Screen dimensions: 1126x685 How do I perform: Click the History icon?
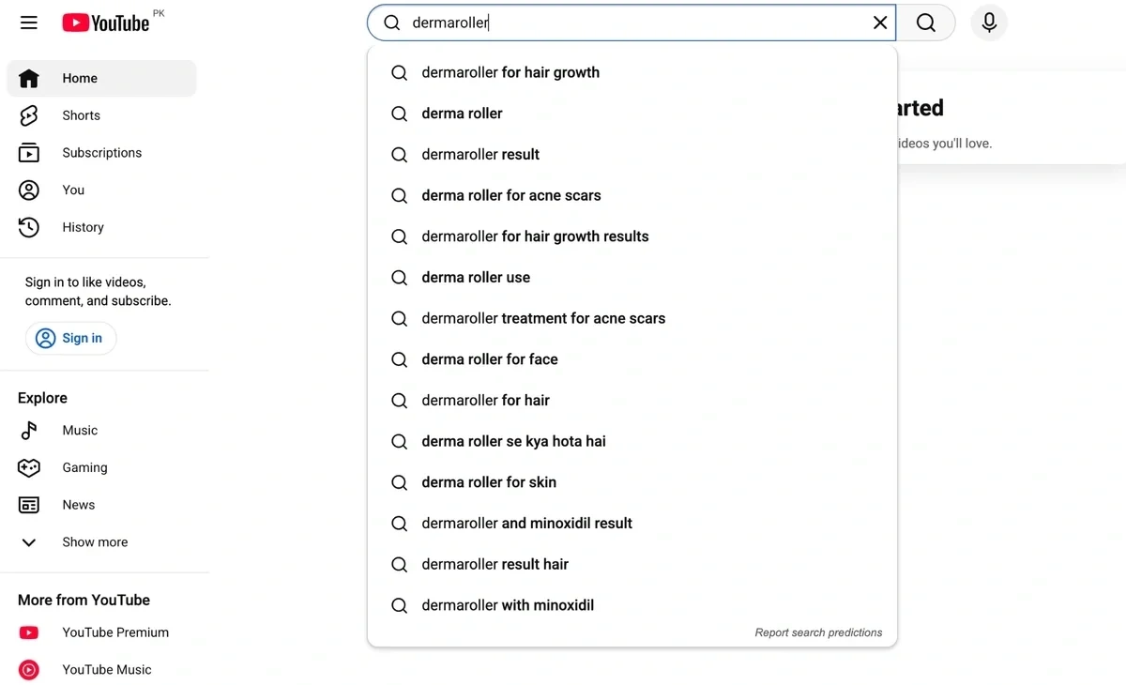click(x=28, y=227)
